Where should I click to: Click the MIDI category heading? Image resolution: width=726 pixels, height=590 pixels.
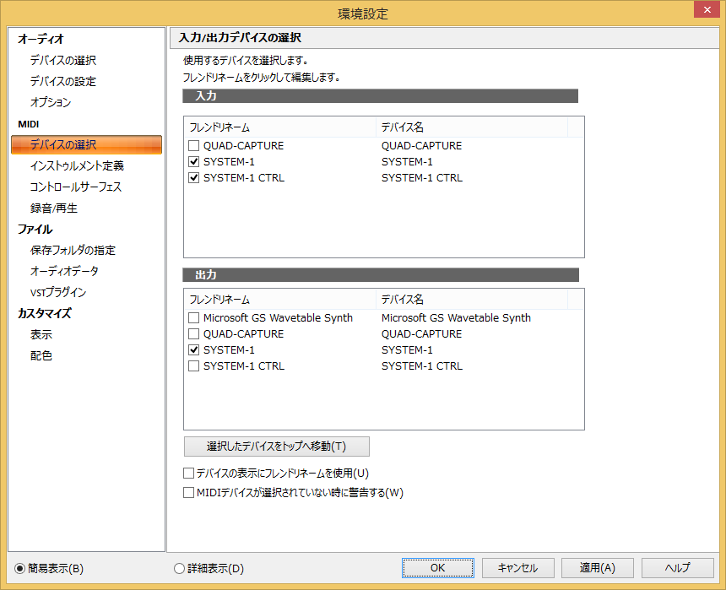[28, 124]
